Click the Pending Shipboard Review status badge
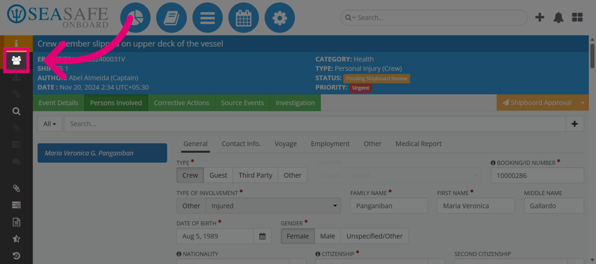This screenshot has width=596, height=264. click(x=377, y=78)
